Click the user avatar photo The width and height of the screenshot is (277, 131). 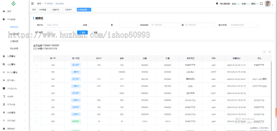[268, 3]
